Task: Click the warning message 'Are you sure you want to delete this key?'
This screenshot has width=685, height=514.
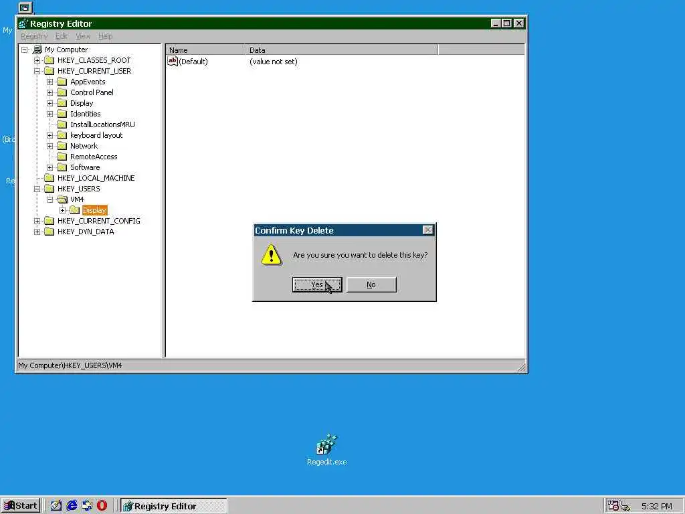Action: 361,255
